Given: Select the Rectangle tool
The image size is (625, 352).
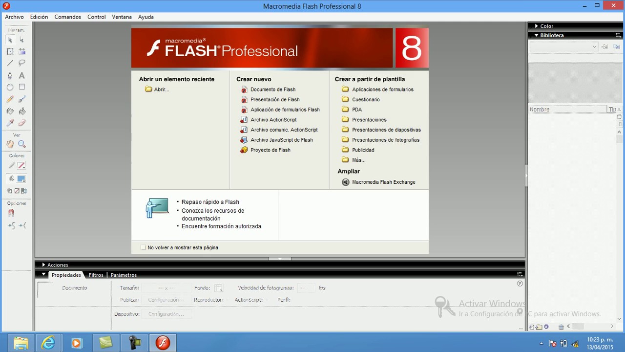Looking at the screenshot, I should [22, 87].
